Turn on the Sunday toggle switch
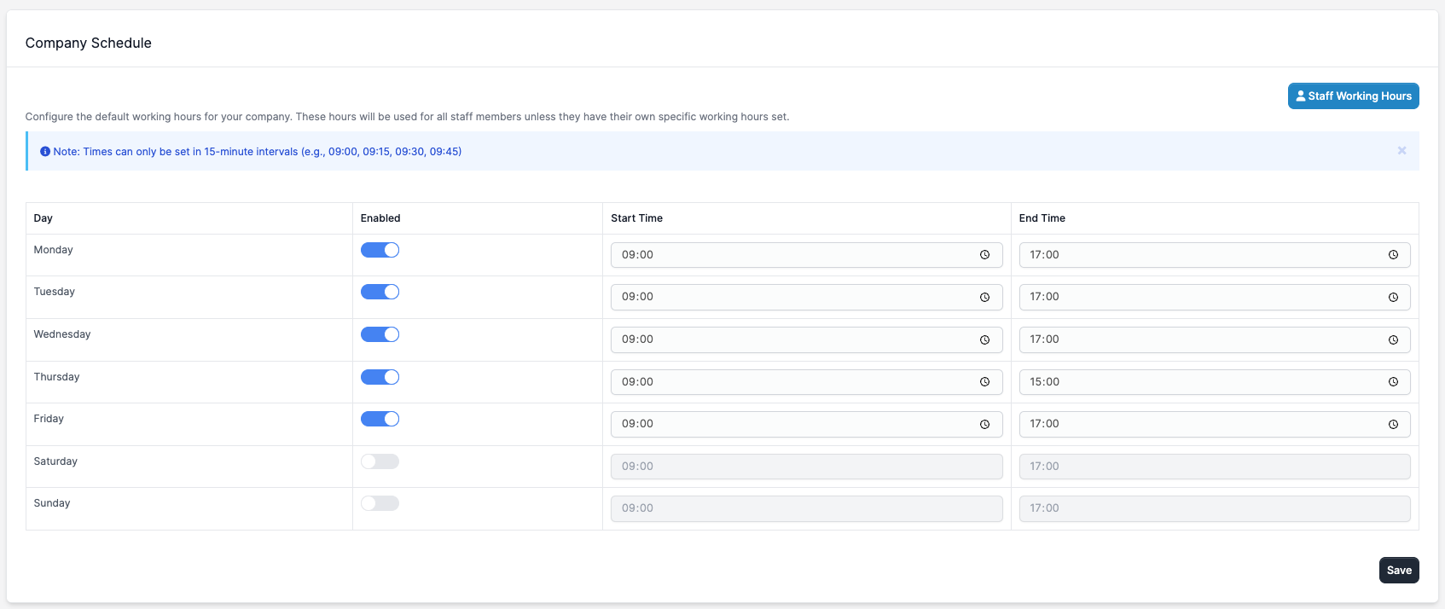Image resolution: width=1445 pixels, height=609 pixels. [380, 503]
